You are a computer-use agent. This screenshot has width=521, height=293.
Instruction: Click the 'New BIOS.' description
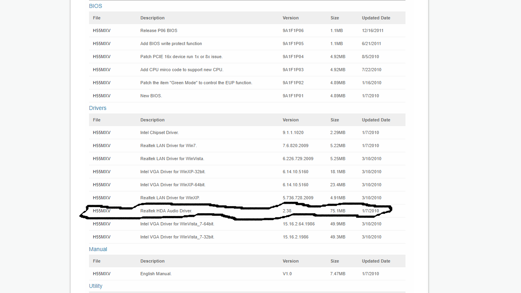(151, 96)
